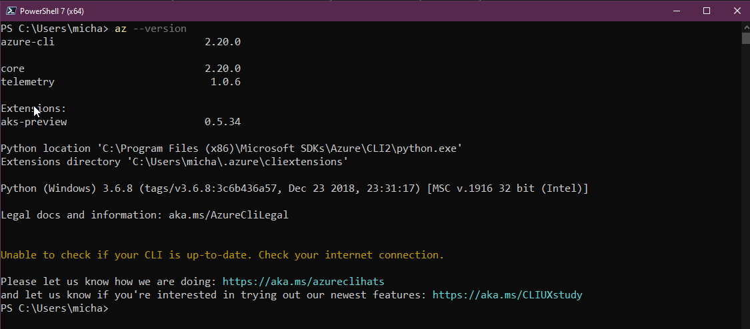Open the aka.ms/CLIUXstudy link
The height and width of the screenshot is (329, 750).
point(507,295)
